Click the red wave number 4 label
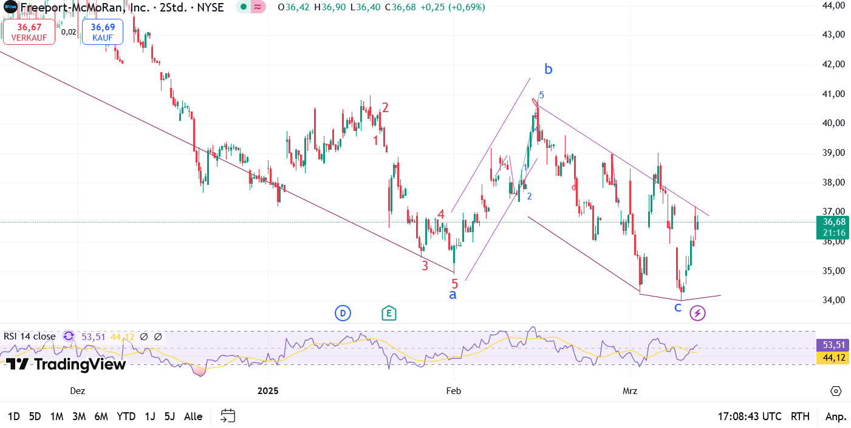This screenshot has height=428, width=851. 442,214
